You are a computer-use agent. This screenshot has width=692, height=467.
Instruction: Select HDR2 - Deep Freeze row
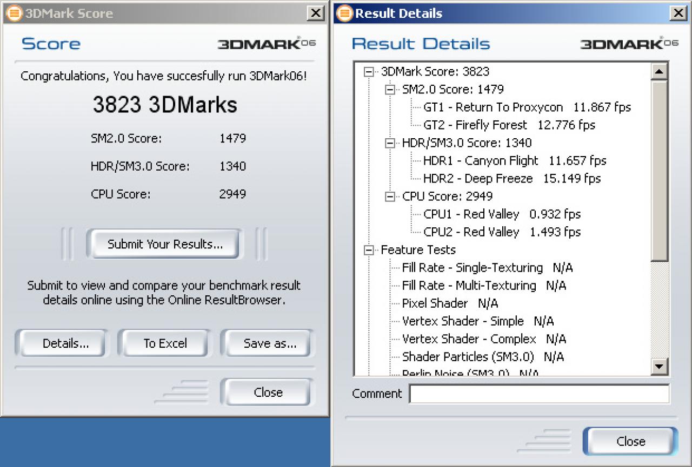[x=512, y=178]
